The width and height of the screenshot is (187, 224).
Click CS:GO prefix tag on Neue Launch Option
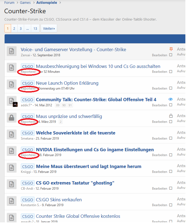click(28, 83)
